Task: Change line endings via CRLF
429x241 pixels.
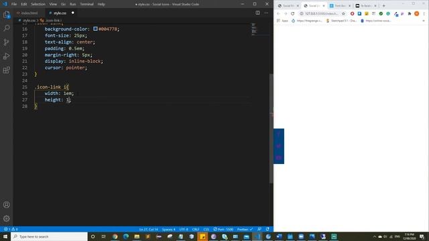Action: click(196, 229)
